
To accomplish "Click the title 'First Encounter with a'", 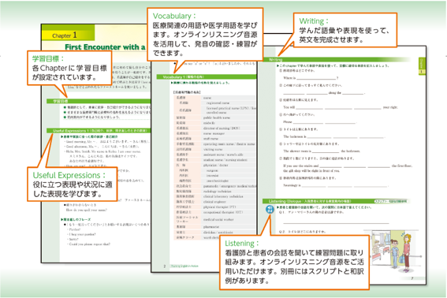I will pos(105,47).
